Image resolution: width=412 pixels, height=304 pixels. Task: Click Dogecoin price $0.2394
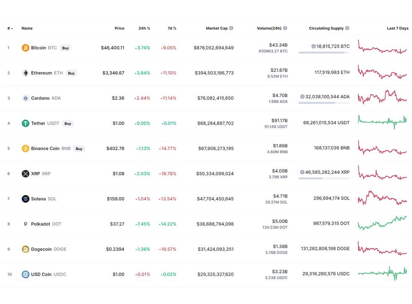(x=115, y=249)
